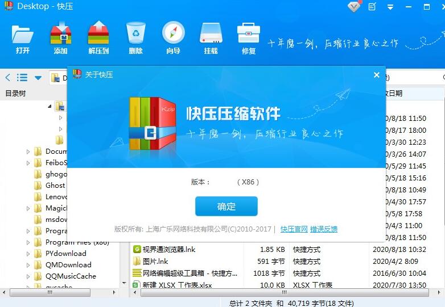Image resolution: width=445 pixels, height=307 pixels.
Task: Select the ghogo... folder in tree
Action: (x=51, y=174)
